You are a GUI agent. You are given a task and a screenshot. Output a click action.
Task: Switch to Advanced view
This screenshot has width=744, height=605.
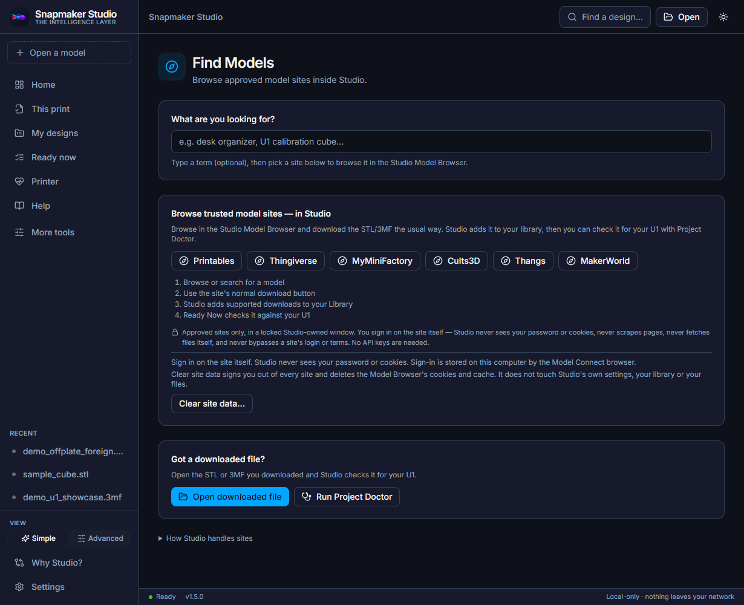pyautogui.click(x=100, y=538)
